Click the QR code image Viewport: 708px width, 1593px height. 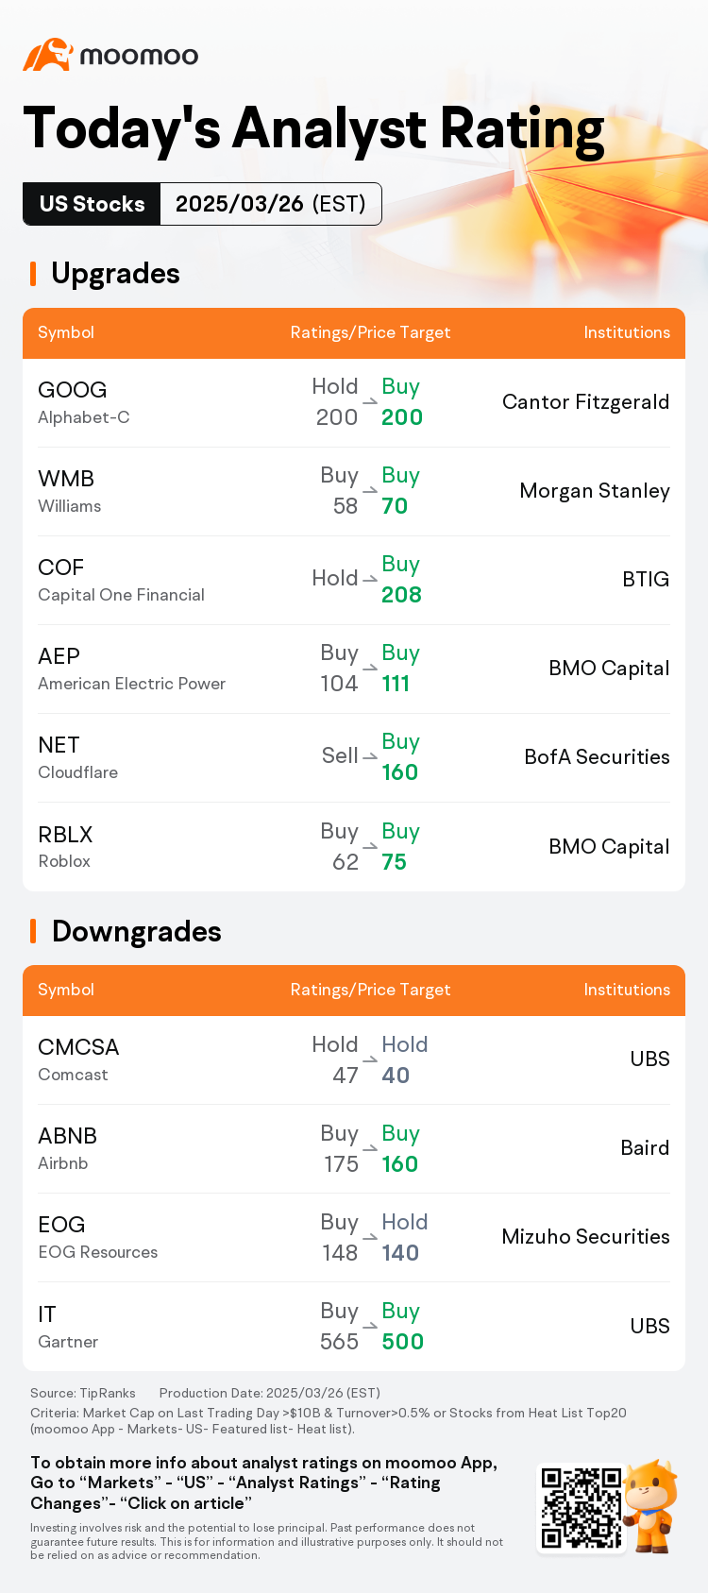click(581, 1507)
